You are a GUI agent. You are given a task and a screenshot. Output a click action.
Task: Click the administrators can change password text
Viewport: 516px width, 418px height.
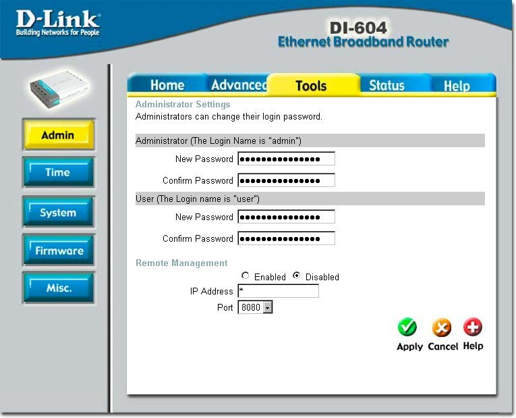229,117
